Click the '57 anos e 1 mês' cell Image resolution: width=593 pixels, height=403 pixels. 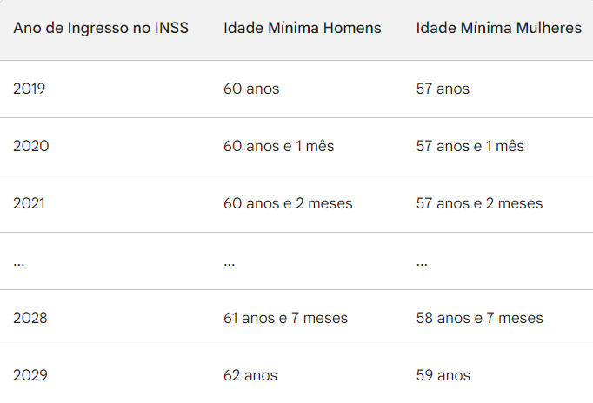coord(470,146)
